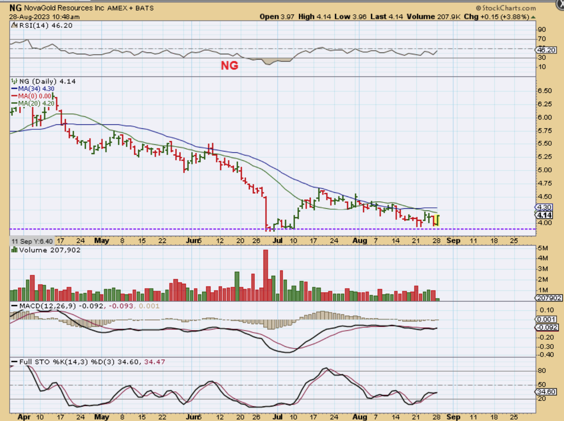
Task: Click the 5.00 price axis label
Action: tap(545, 170)
